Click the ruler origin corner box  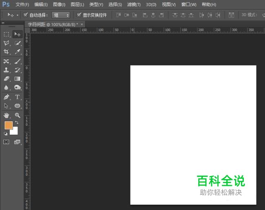pos(27,30)
